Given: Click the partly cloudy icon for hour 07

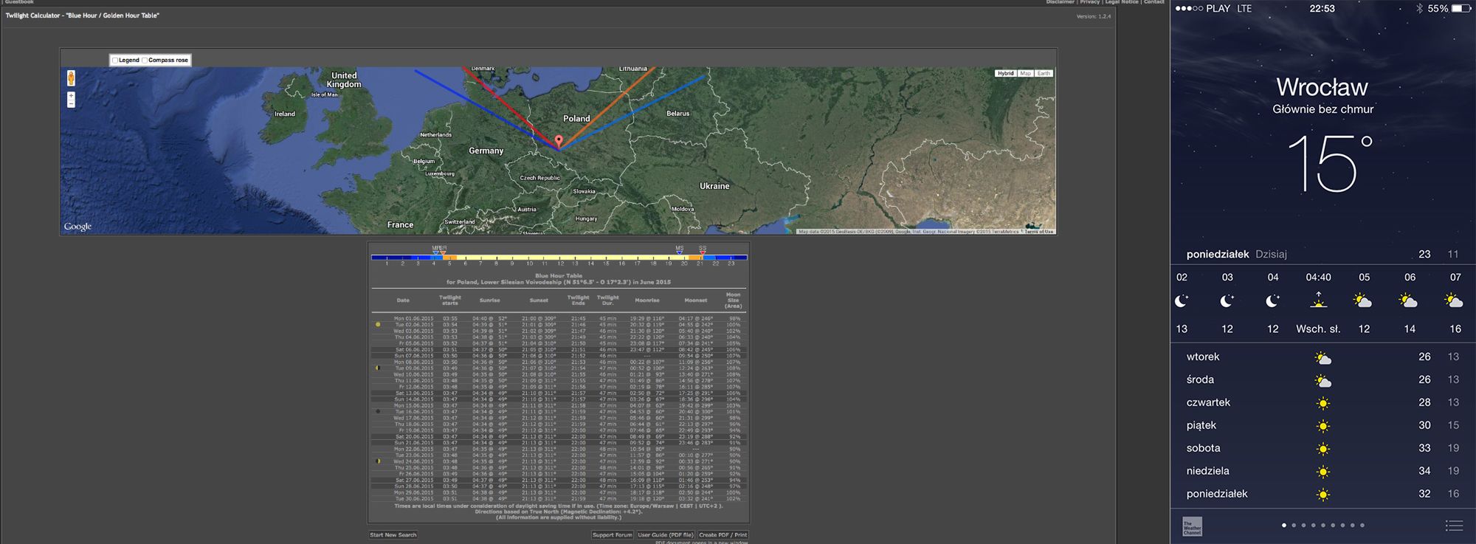Looking at the screenshot, I should [x=1454, y=301].
